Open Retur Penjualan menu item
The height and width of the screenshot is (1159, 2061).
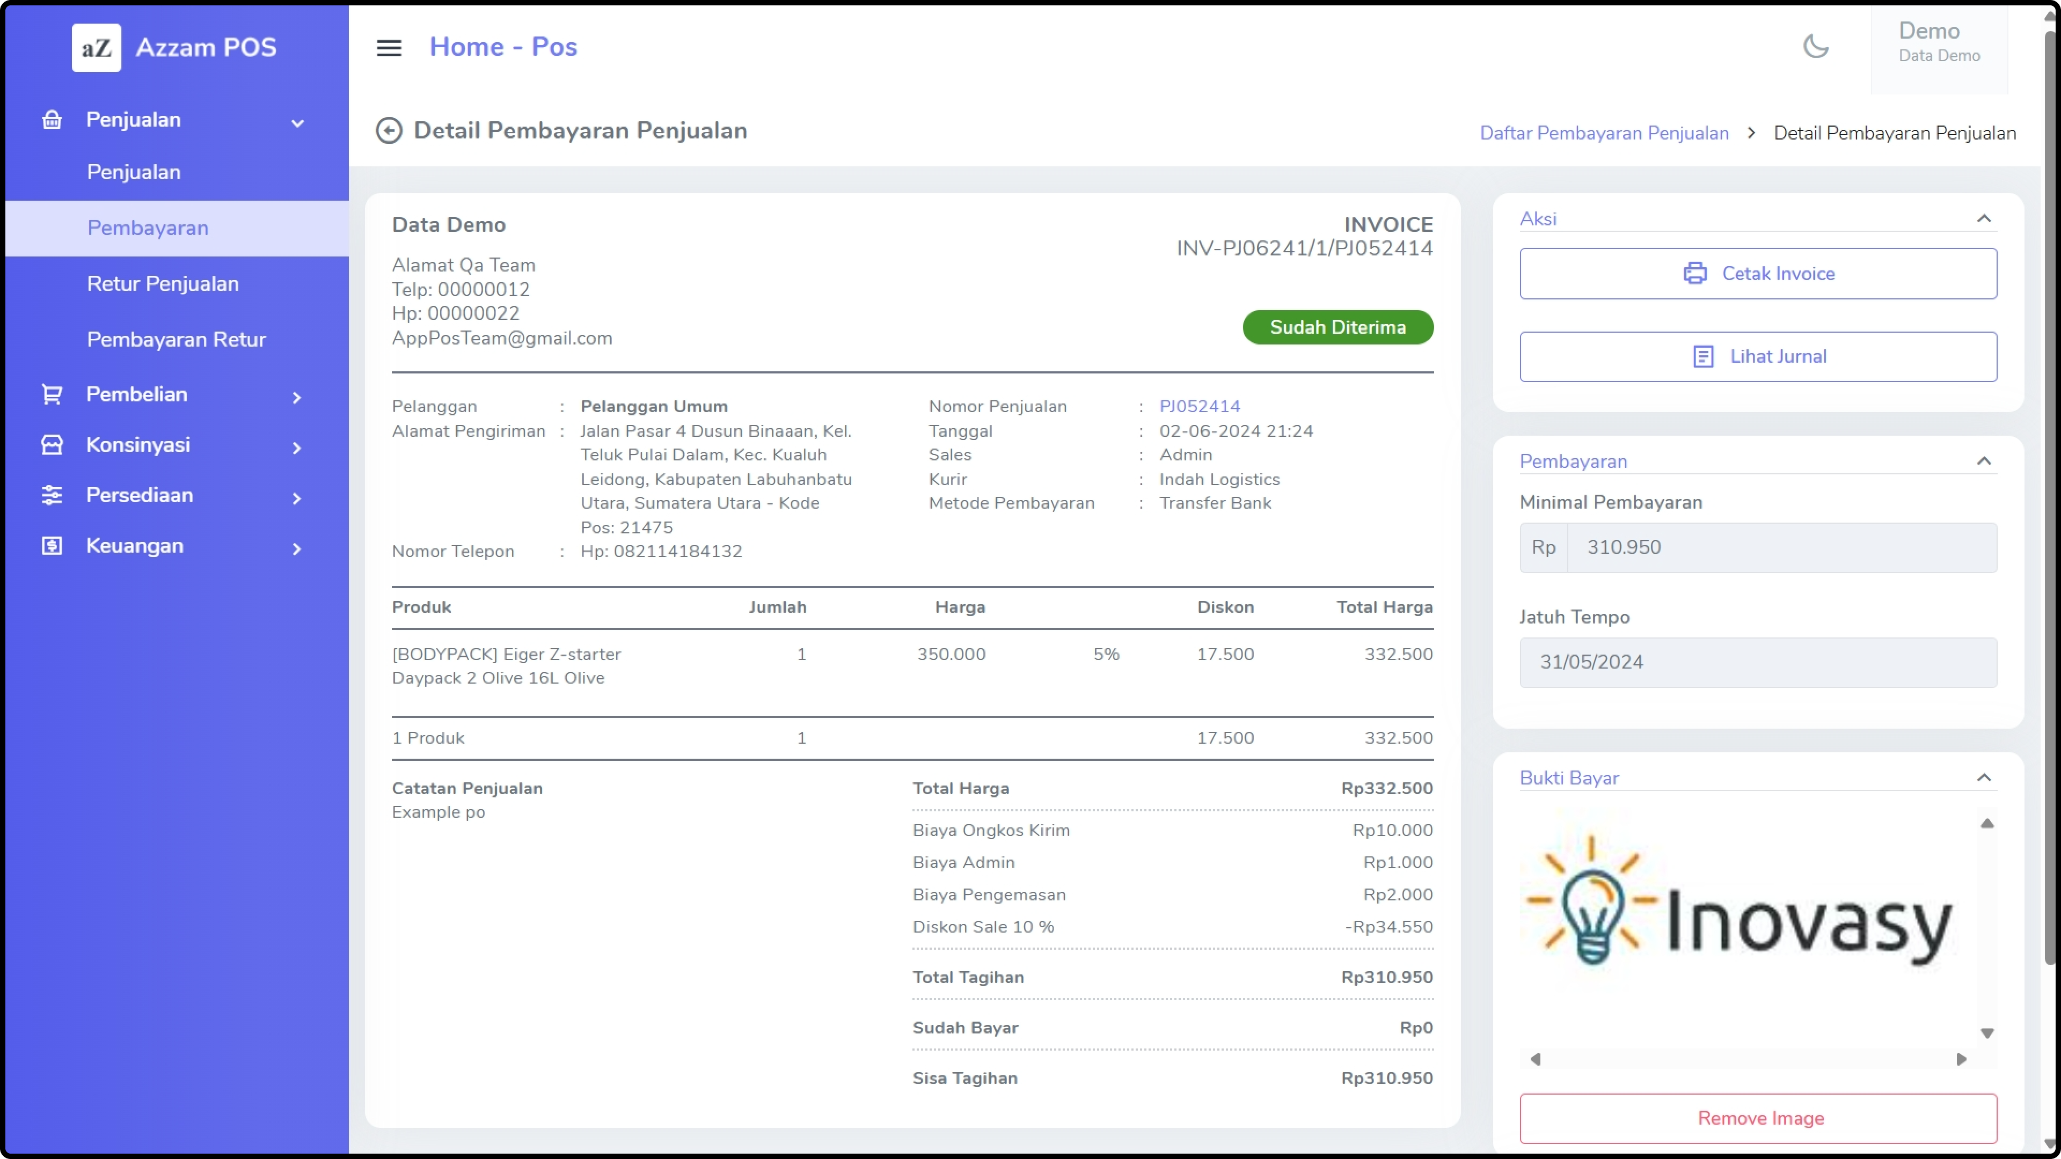(x=163, y=283)
